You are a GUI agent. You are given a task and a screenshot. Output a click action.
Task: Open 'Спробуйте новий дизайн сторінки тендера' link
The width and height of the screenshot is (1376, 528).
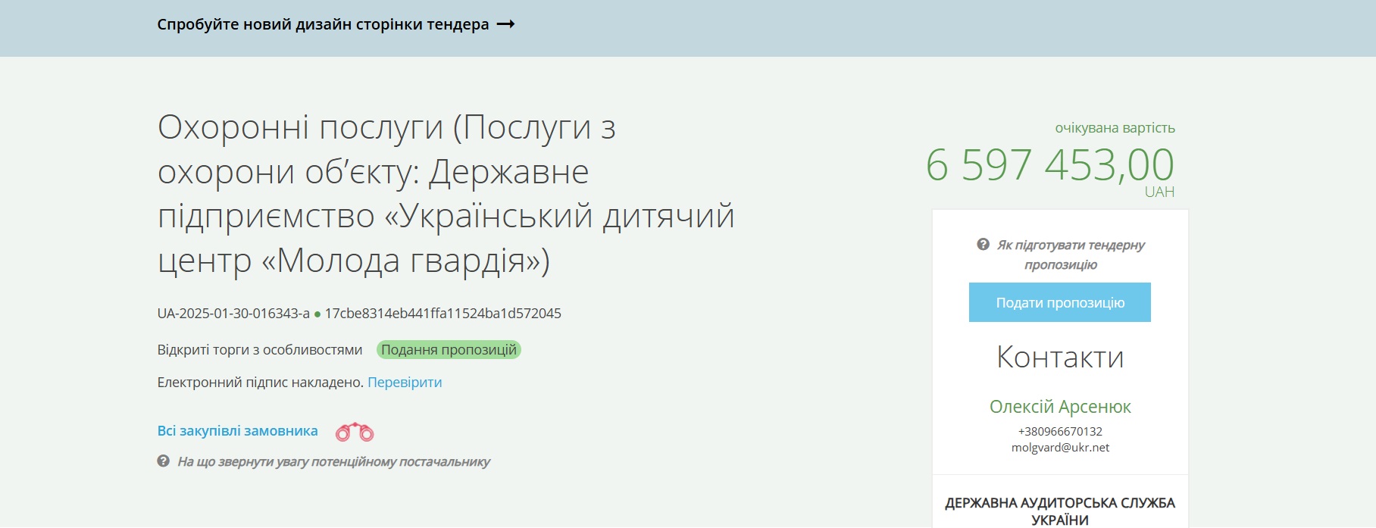(x=323, y=24)
